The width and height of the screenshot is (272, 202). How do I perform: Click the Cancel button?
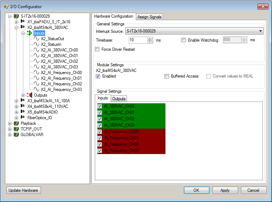253,190
